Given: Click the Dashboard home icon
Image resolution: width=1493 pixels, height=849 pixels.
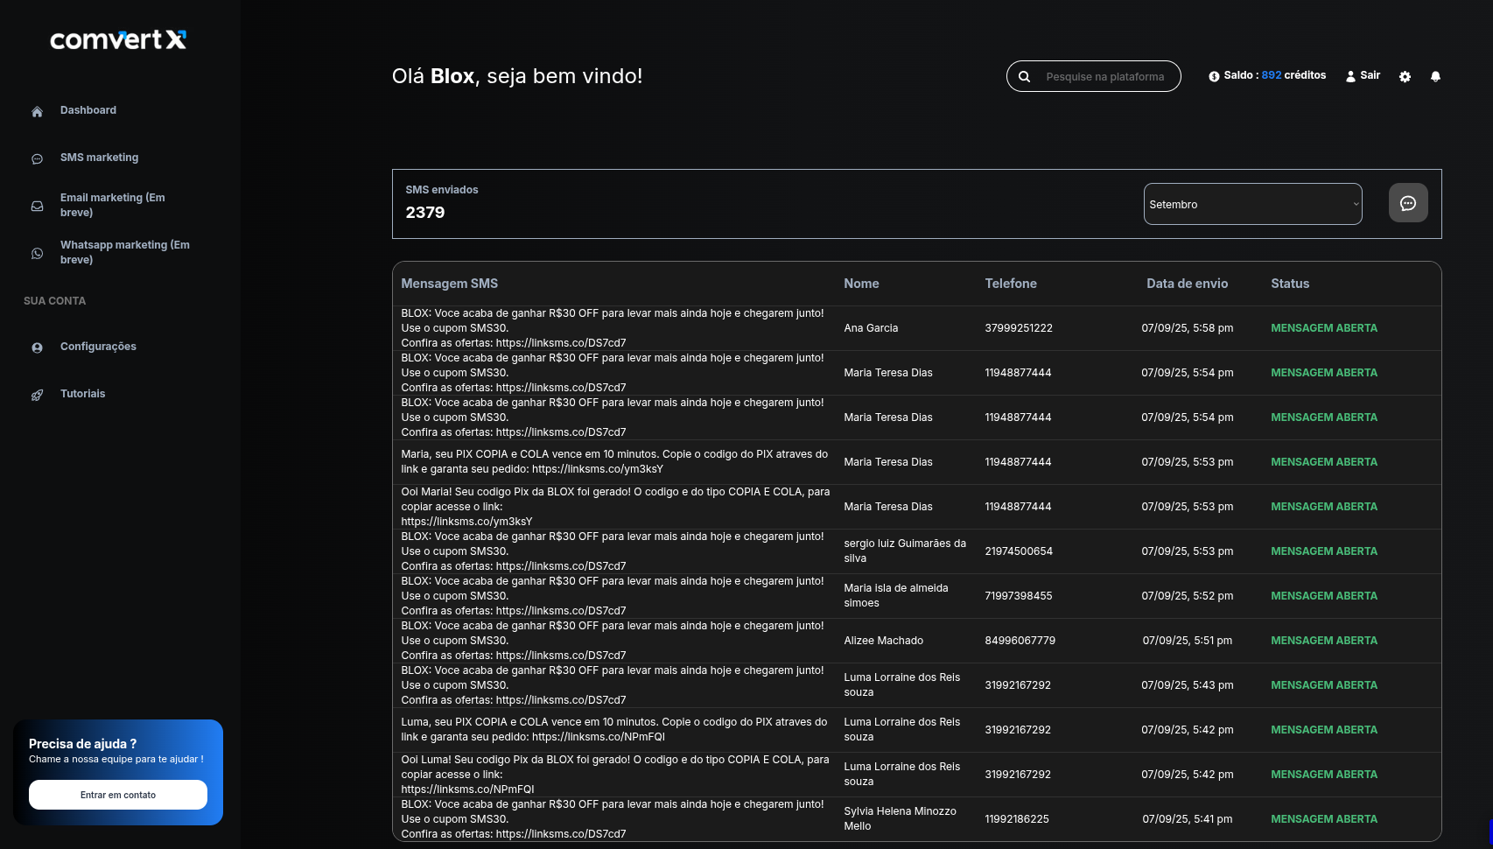Looking at the screenshot, I should 37,111.
